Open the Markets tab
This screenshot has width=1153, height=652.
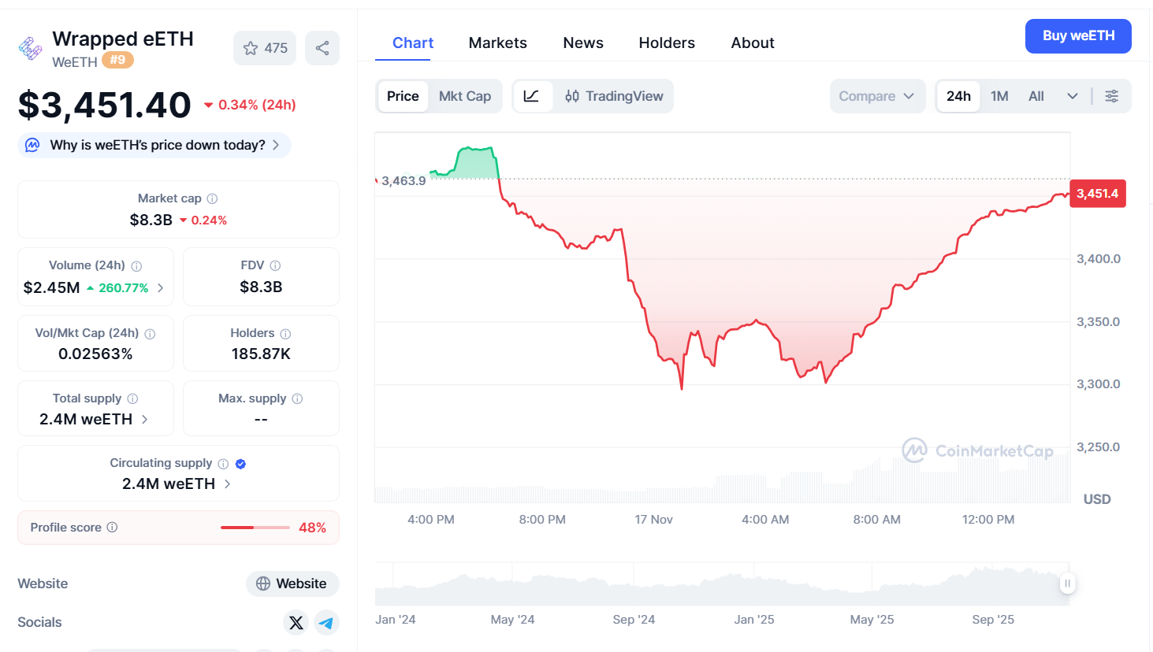click(497, 43)
